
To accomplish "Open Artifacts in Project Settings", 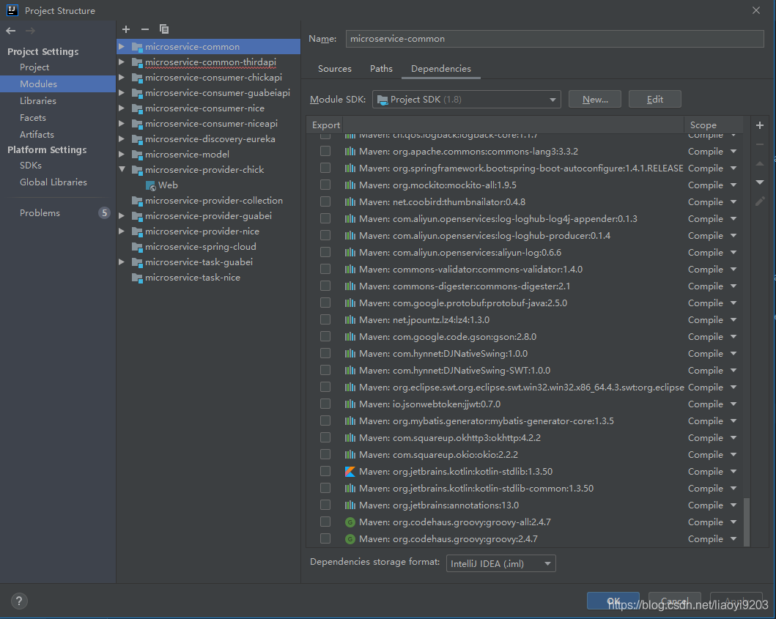I will point(37,134).
